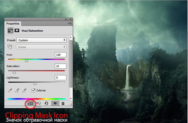Click the rainbow color range bar

36,99
